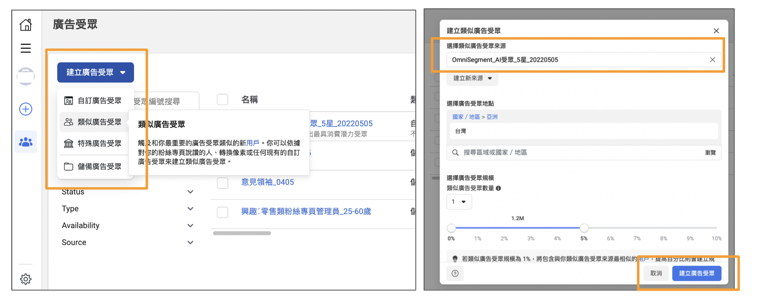The width and height of the screenshot is (757, 300).
Task: Confirm with the blue 建立廣告受眾 dialog button
Action: coord(697,273)
